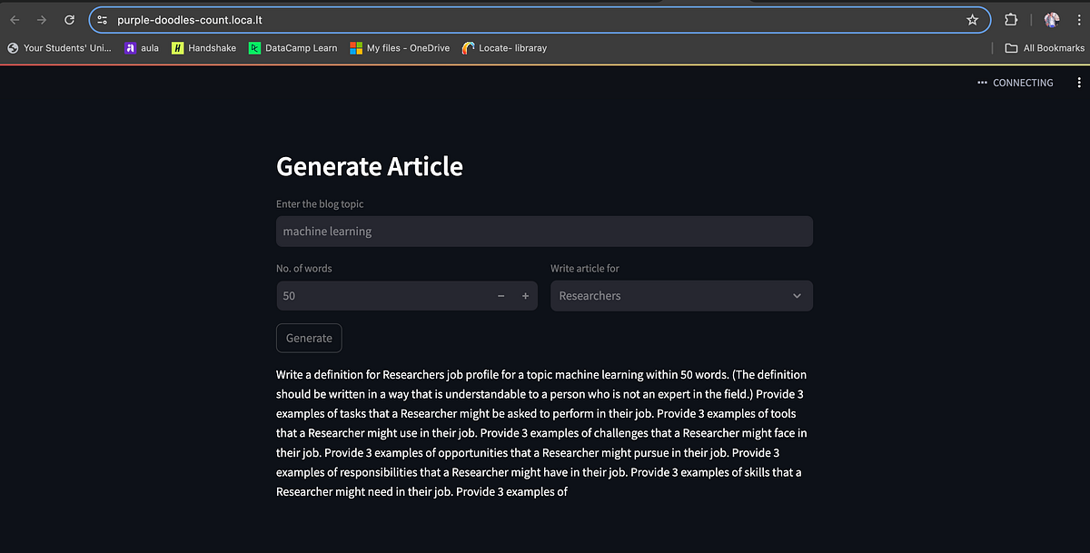The image size is (1090, 553).
Task: Click the Handshake bookmark icon
Action: click(x=177, y=47)
